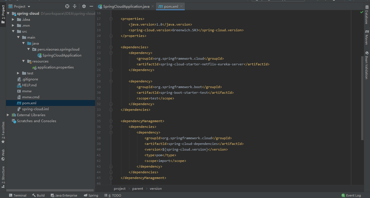The width and height of the screenshot is (370, 198).
Task: Select application.properties in project tree
Action: pyautogui.click(x=55, y=67)
